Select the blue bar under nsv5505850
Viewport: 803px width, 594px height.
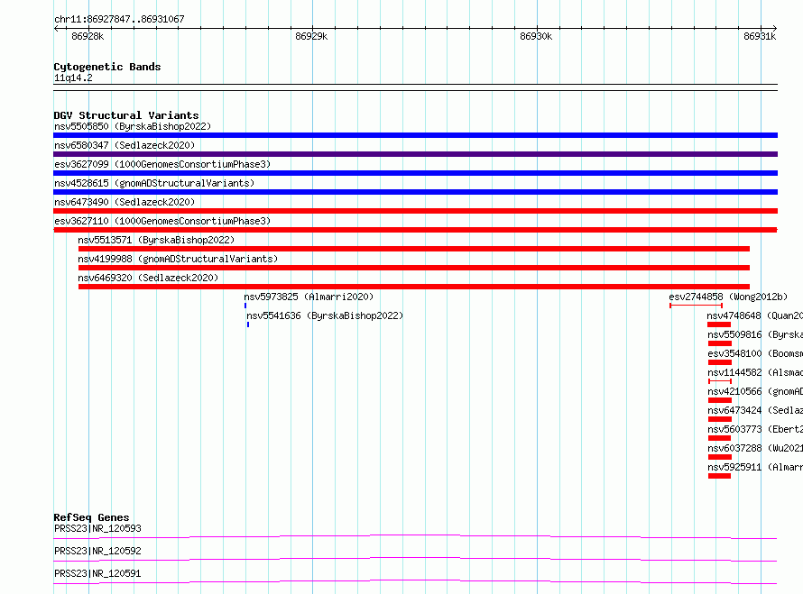tap(415, 135)
